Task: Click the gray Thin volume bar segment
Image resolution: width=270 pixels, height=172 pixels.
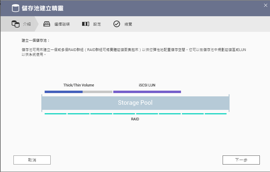Action: [97, 92]
